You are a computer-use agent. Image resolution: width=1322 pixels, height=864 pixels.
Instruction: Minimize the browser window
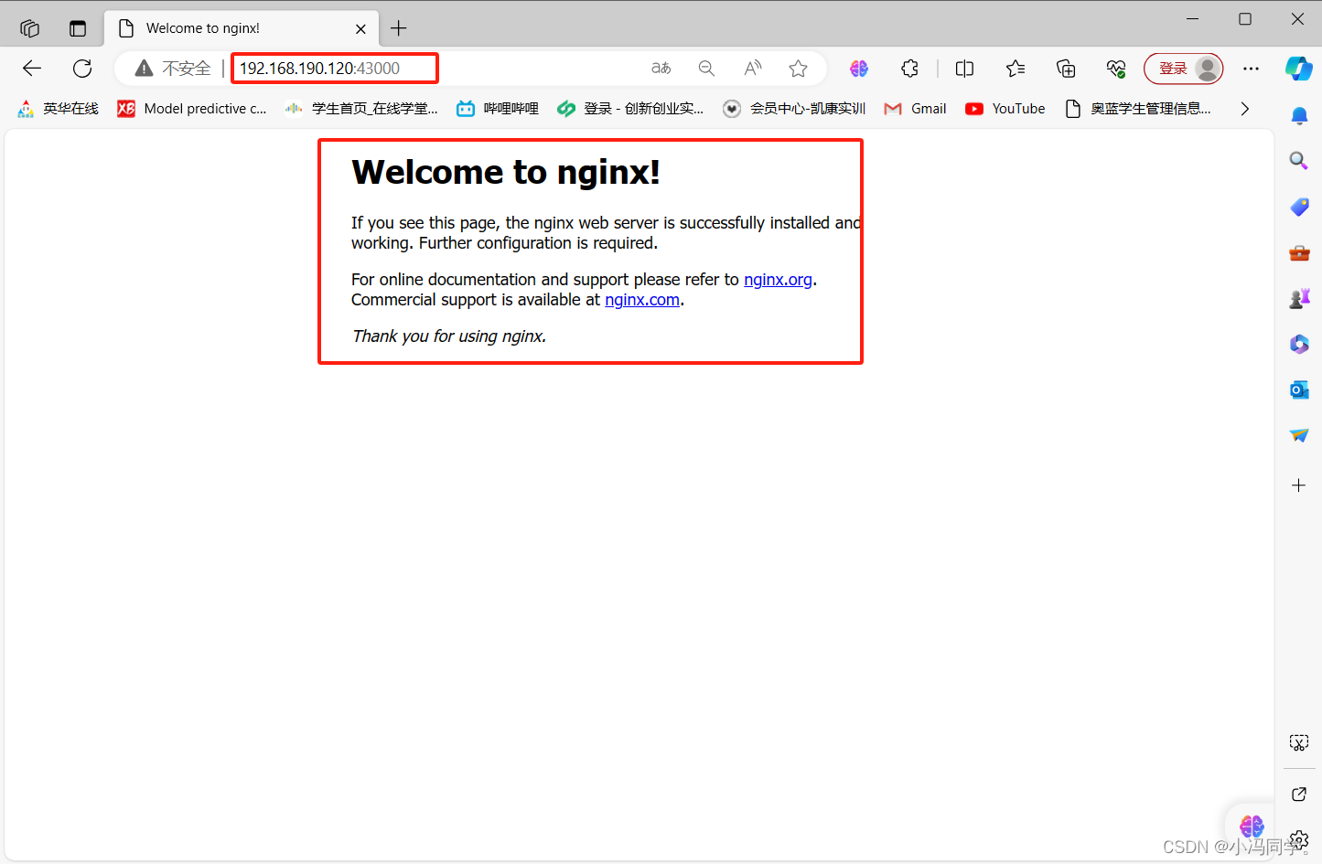1193,19
